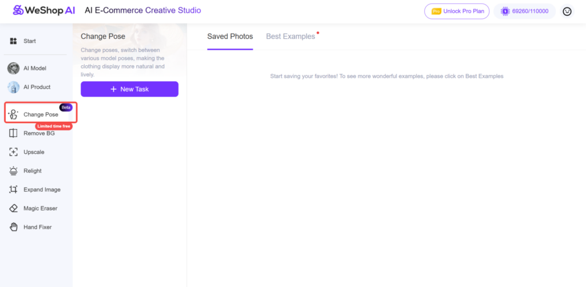
Task: Click the Unlock Pro Plan button
Action: click(x=457, y=11)
